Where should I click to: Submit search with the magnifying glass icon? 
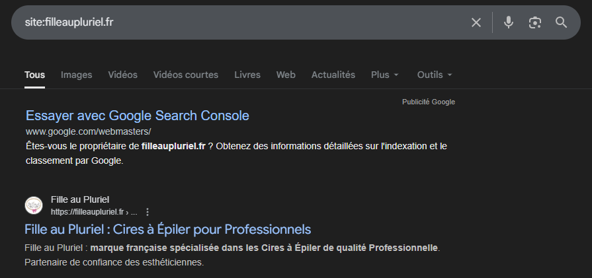point(562,22)
